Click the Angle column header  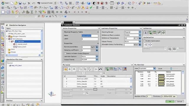click(x=103, y=76)
